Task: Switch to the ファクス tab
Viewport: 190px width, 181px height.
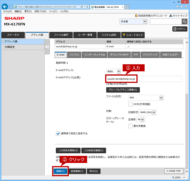Action: point(74,55)
